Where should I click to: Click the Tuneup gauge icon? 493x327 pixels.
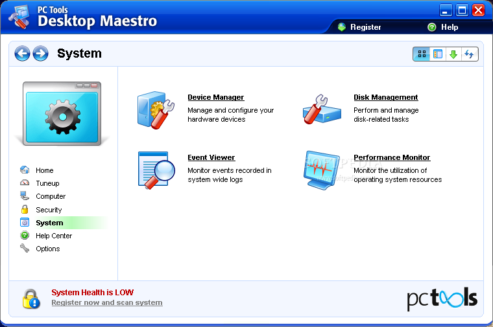(x=25, y=183)
